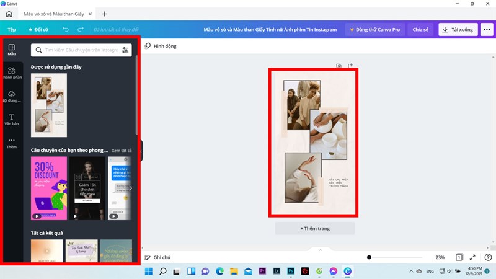Screen dimensions: 496x279
Task: Select the orange gradient template thumbnail
Action: coord(47,250)
